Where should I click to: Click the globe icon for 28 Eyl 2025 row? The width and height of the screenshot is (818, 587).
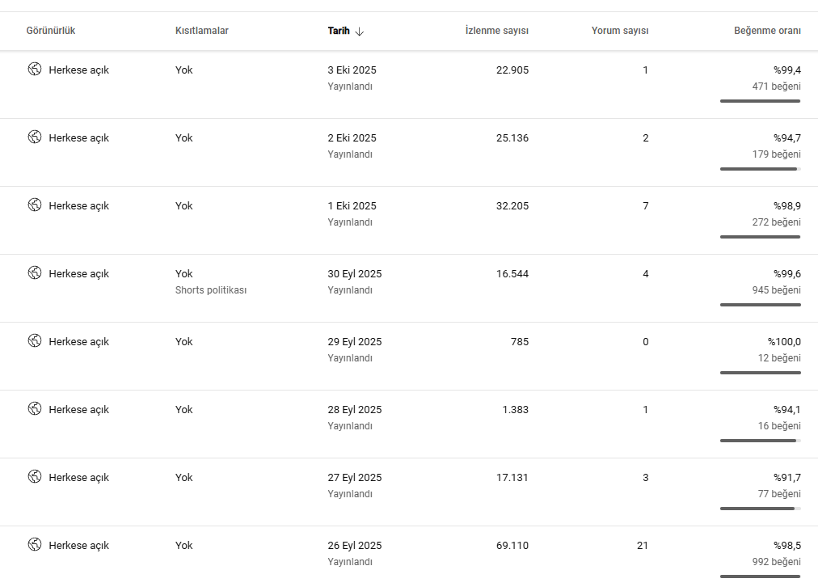click(x=35, y=408)
